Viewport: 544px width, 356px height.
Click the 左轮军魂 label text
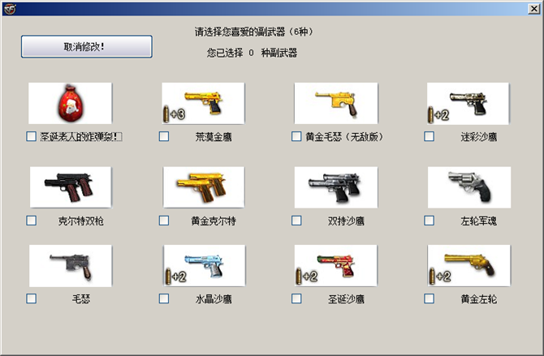pyautogui.click(x=478, y=221)
